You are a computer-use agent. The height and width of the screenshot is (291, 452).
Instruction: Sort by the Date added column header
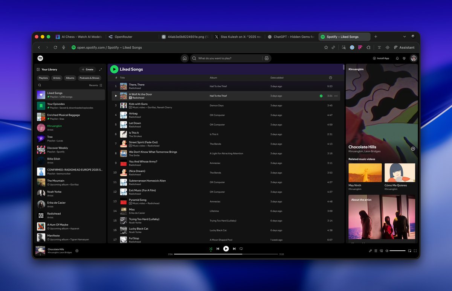click(277, 78)
